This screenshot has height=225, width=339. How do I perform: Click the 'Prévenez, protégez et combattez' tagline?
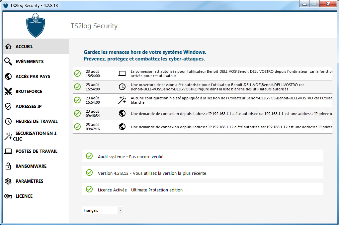(x=144, y=59)
